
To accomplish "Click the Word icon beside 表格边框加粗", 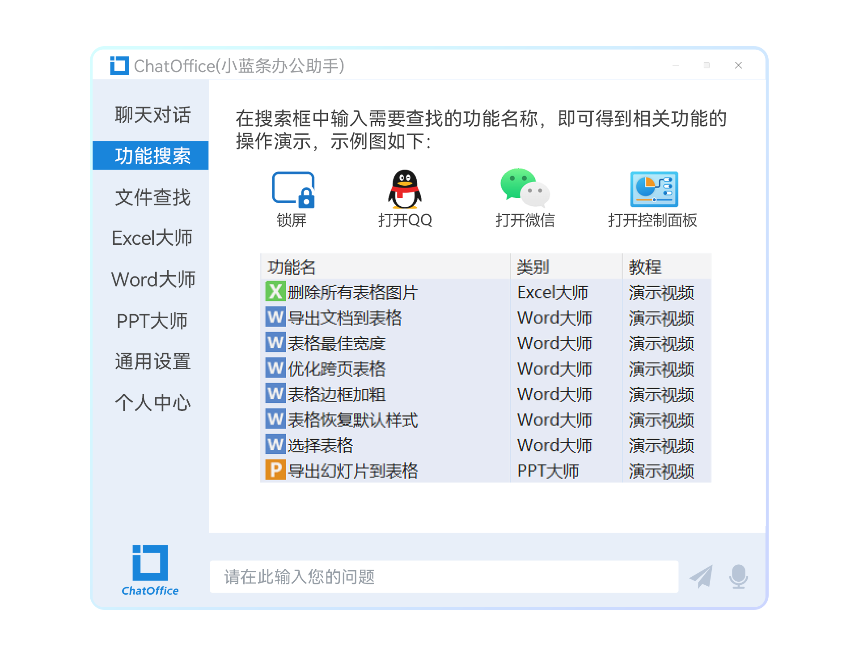I will 275,394.
